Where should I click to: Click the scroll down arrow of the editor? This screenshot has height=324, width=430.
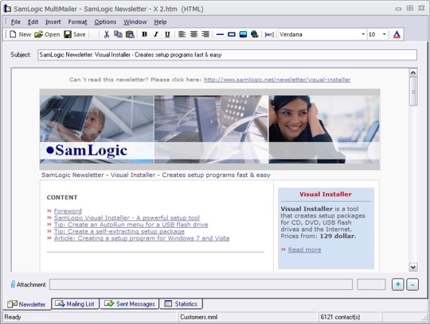(x=413, y=267)
